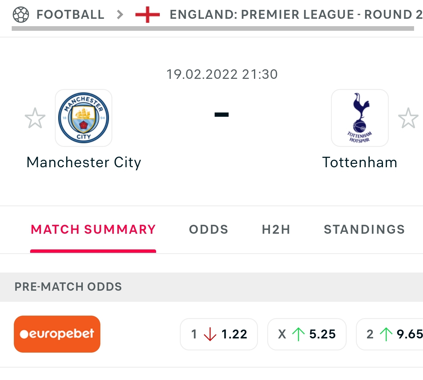Screen dimensions: 423x380
Task: Click the England flag icon
Action: tap(147, 14)
